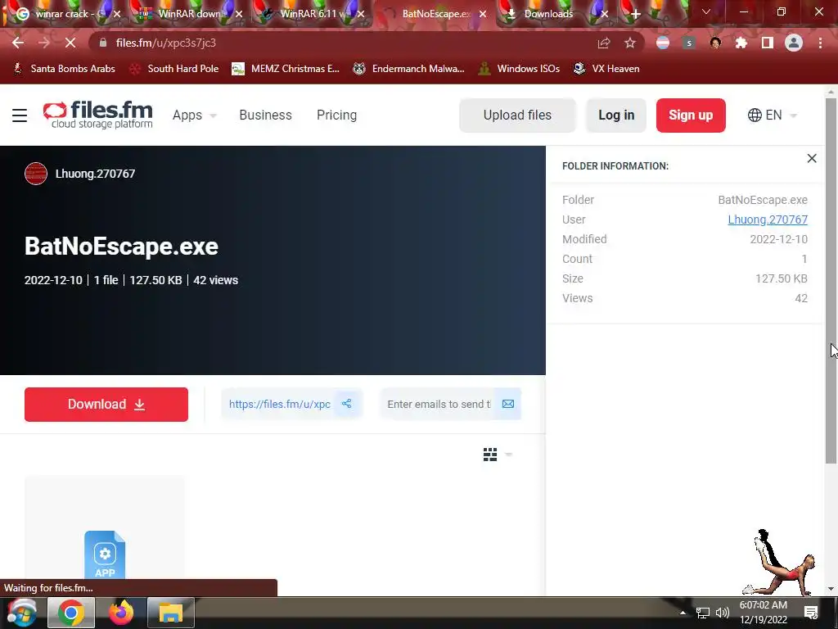The width and height of the screenshot is (838, 629).
Task: Click the Log in button
Action: pos(616,115)
